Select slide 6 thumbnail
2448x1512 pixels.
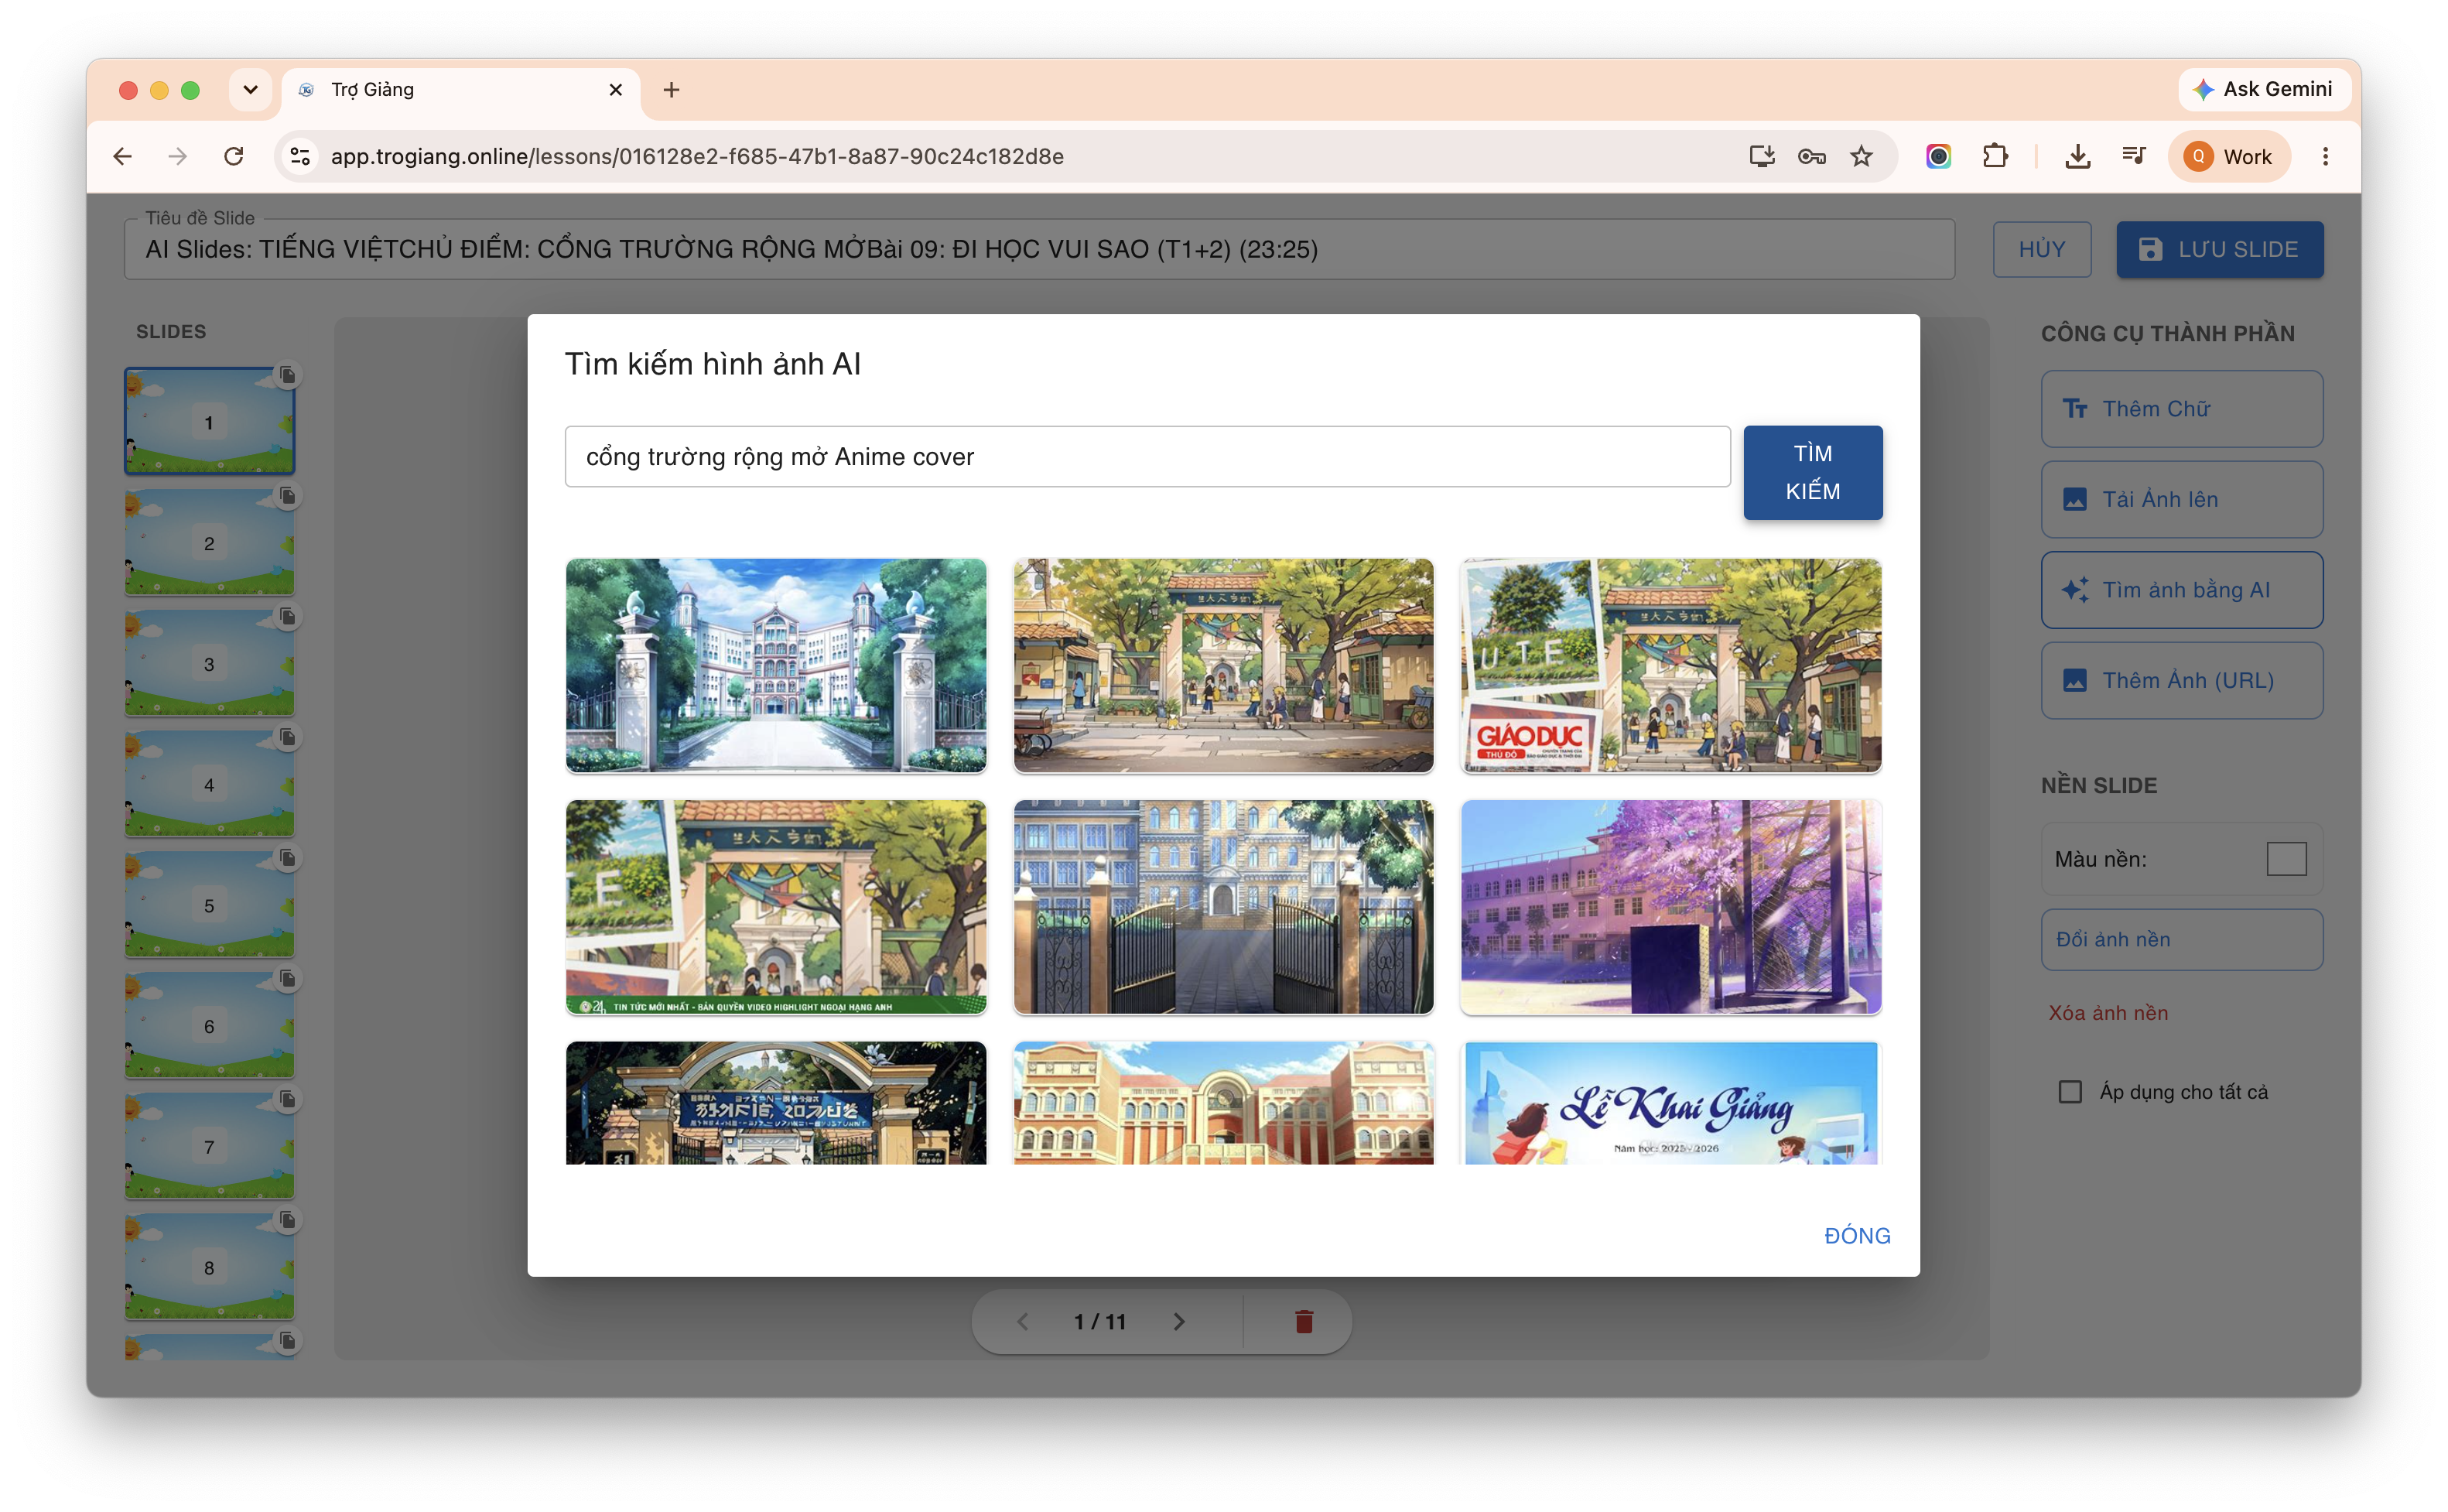click(209, 1026)
